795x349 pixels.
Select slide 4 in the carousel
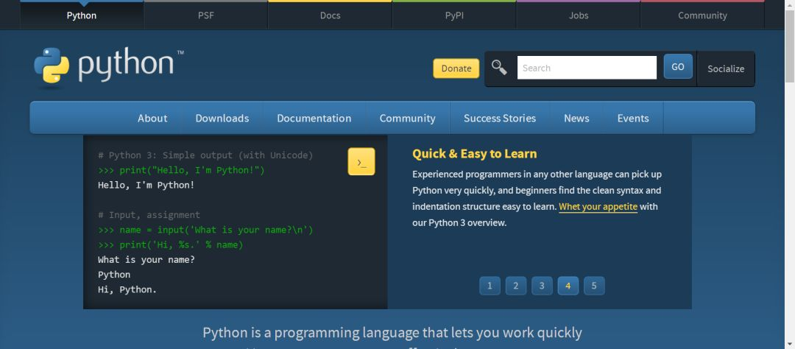[x=568, y=286]
